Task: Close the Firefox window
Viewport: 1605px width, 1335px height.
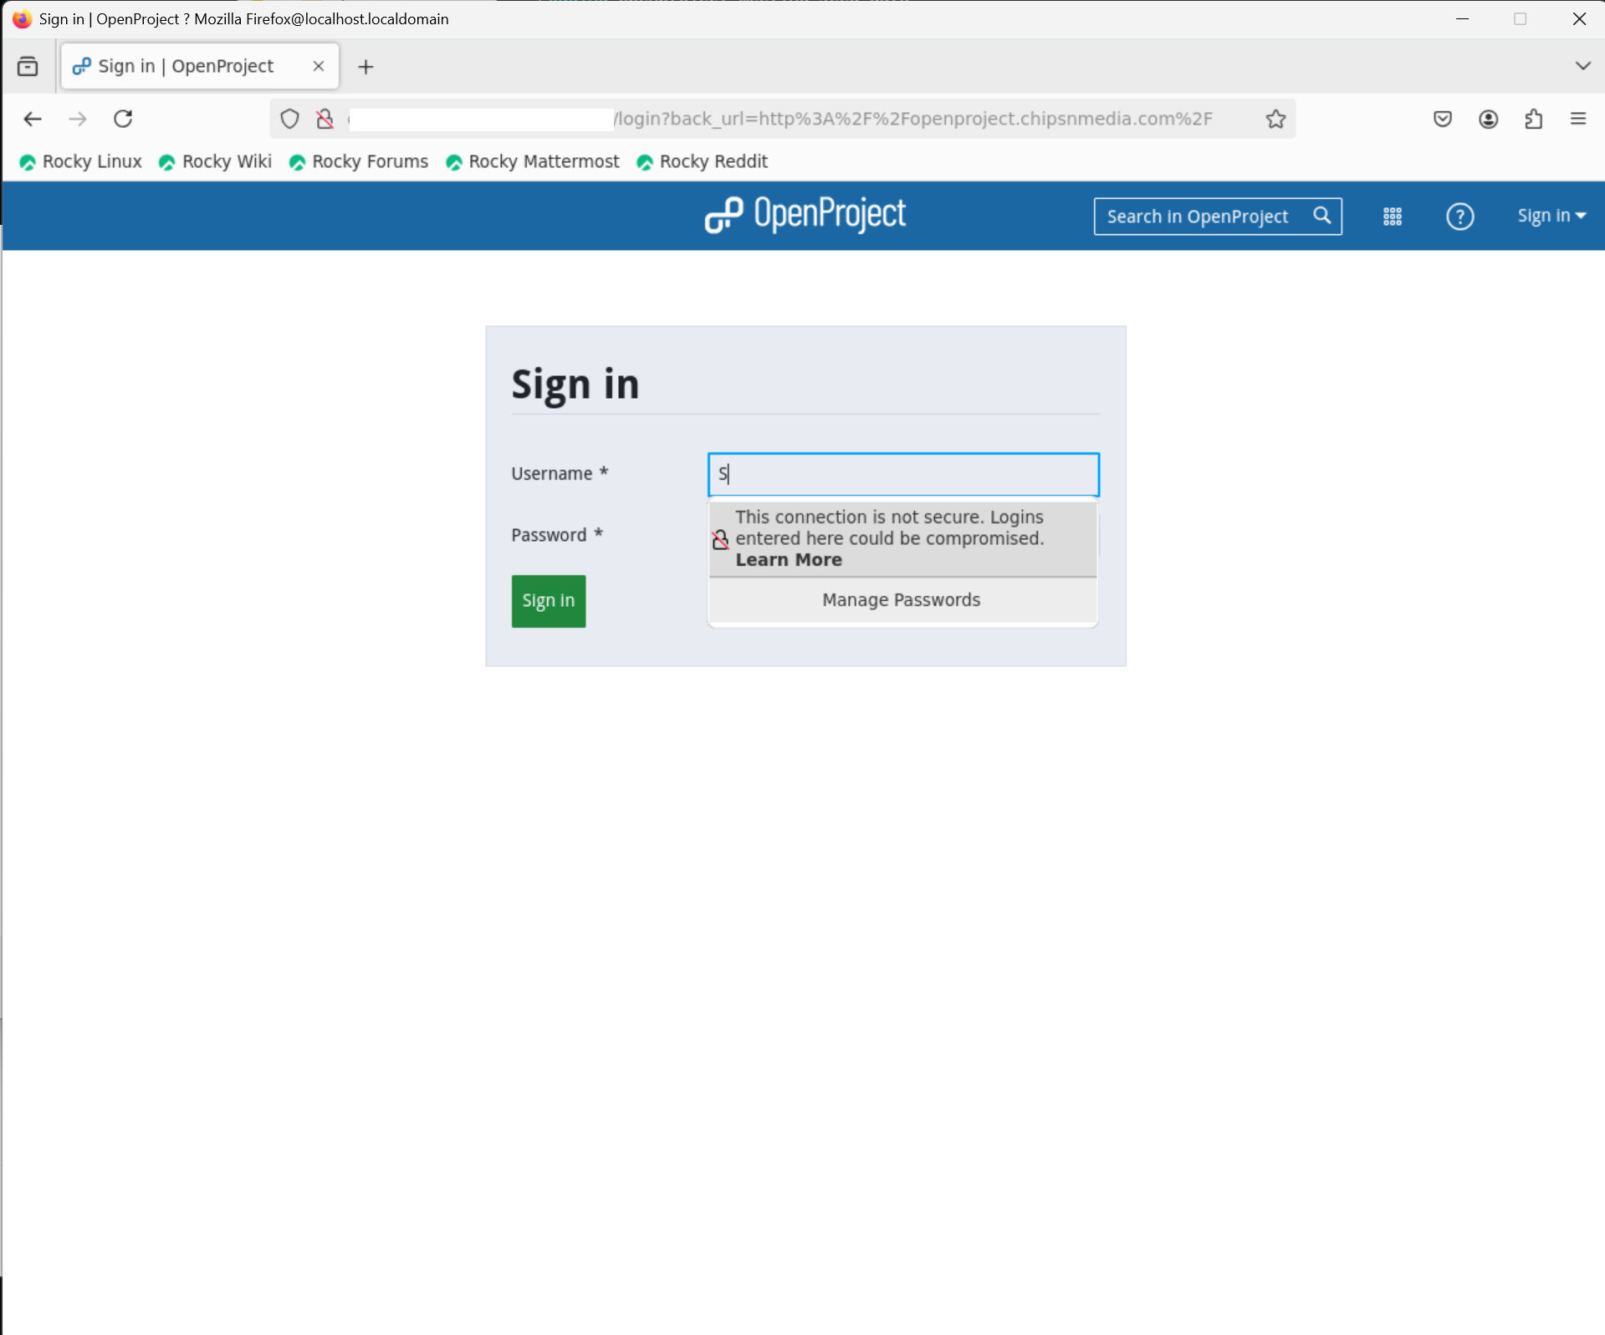Action: pyautogui.click(x=1579, y=18)
